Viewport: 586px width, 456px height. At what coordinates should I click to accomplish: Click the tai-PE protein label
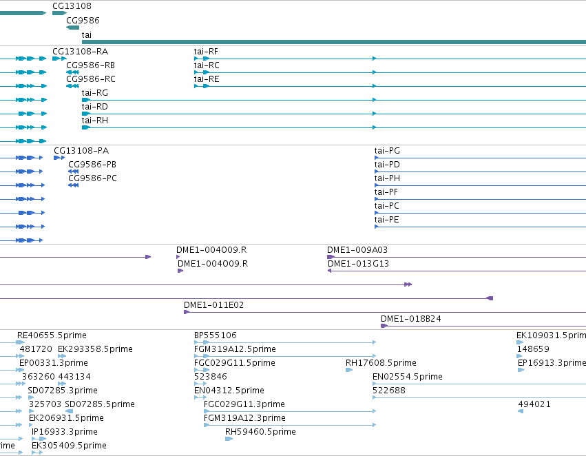387,220
